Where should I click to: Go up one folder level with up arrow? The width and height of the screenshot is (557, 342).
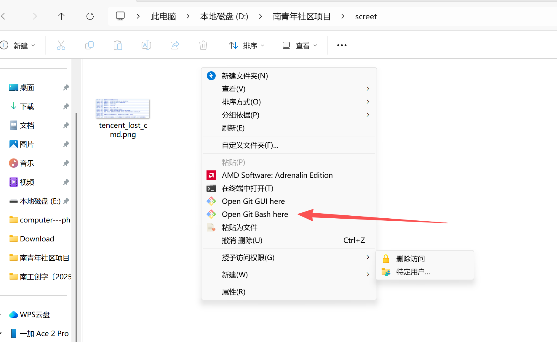[61, 16]
